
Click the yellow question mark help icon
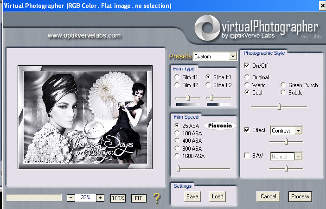(157, 198)
